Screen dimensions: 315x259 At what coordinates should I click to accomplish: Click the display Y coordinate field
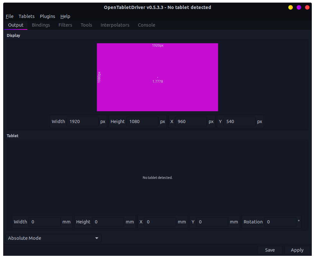pos(239,121)
